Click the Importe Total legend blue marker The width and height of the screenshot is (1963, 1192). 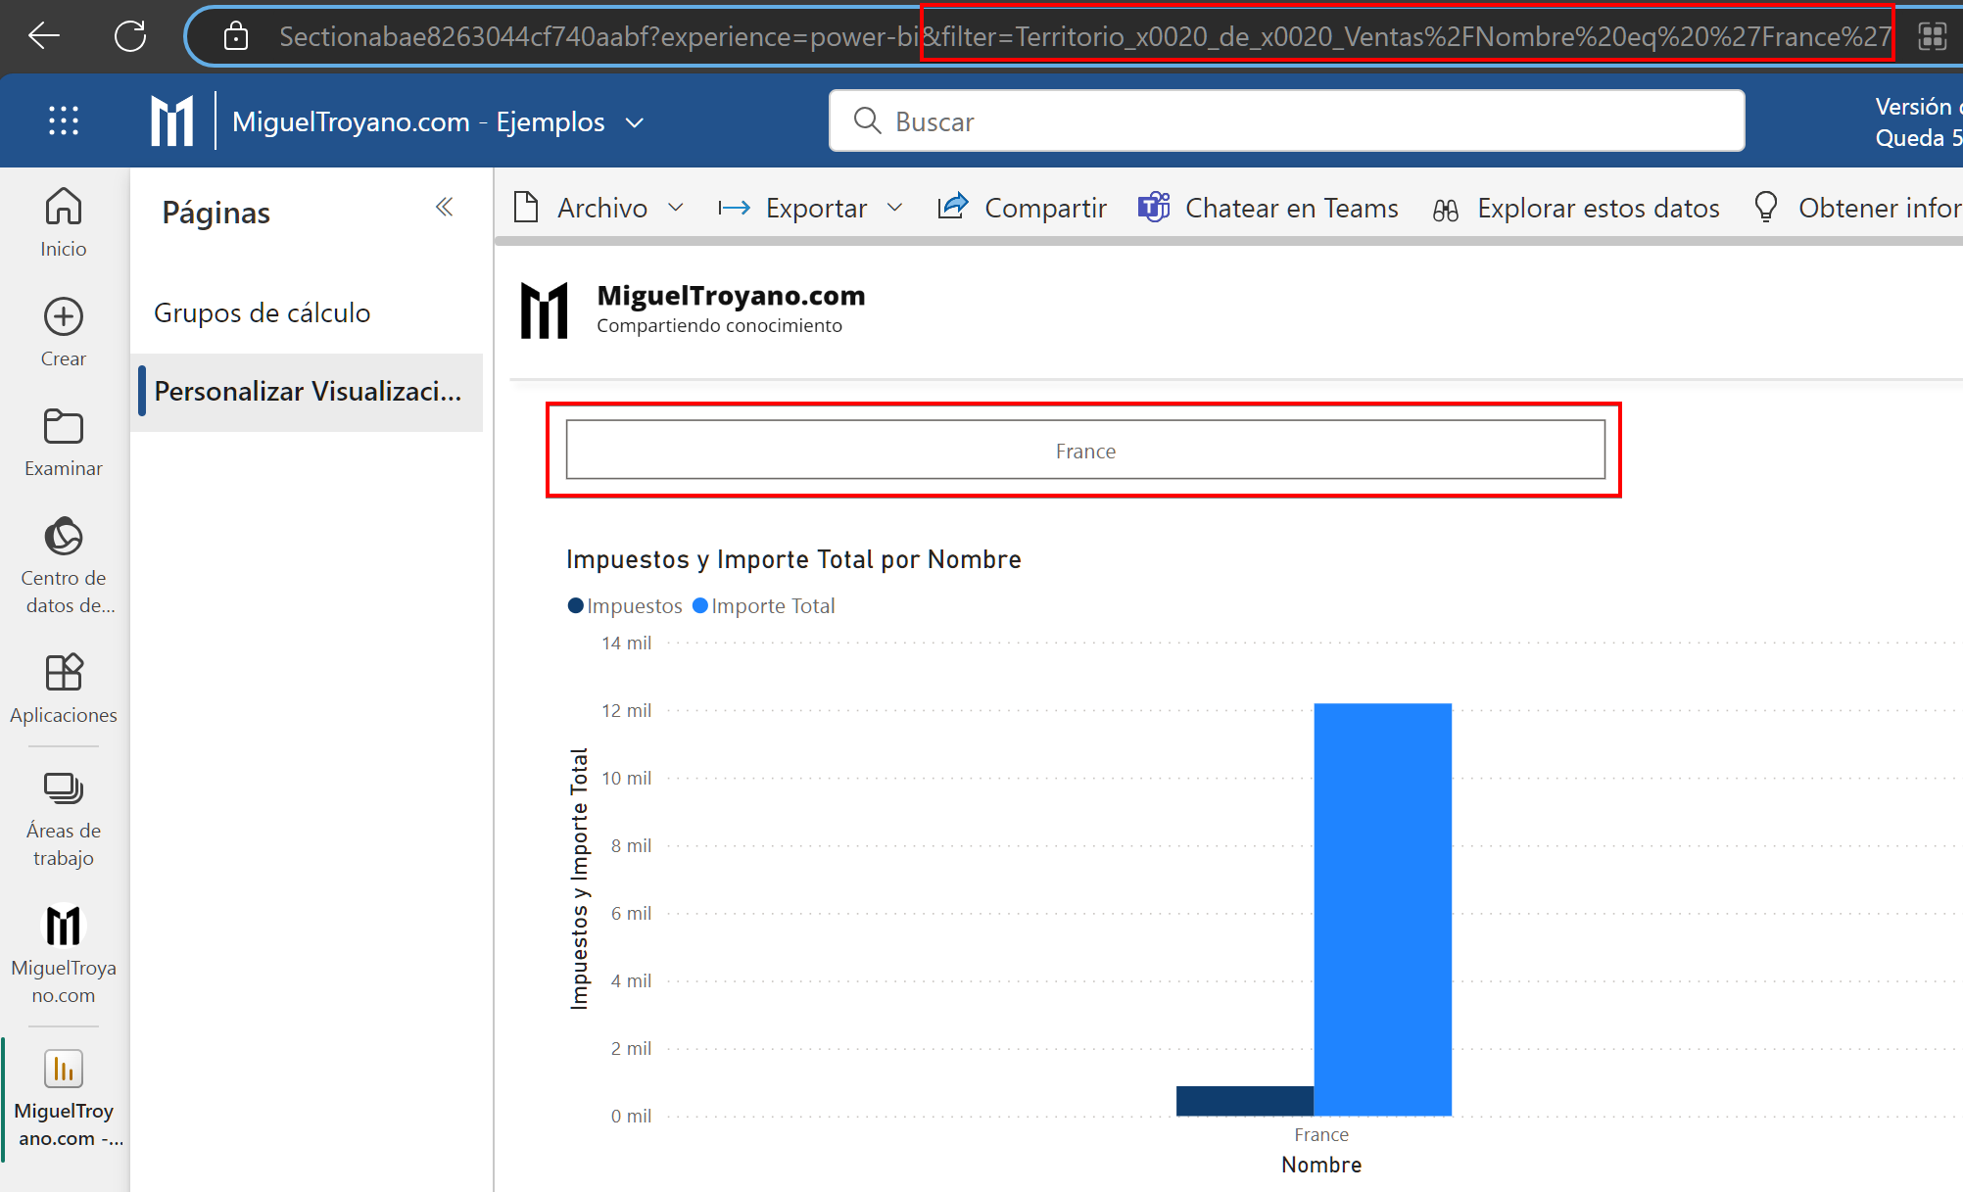(x=700, y=605)
